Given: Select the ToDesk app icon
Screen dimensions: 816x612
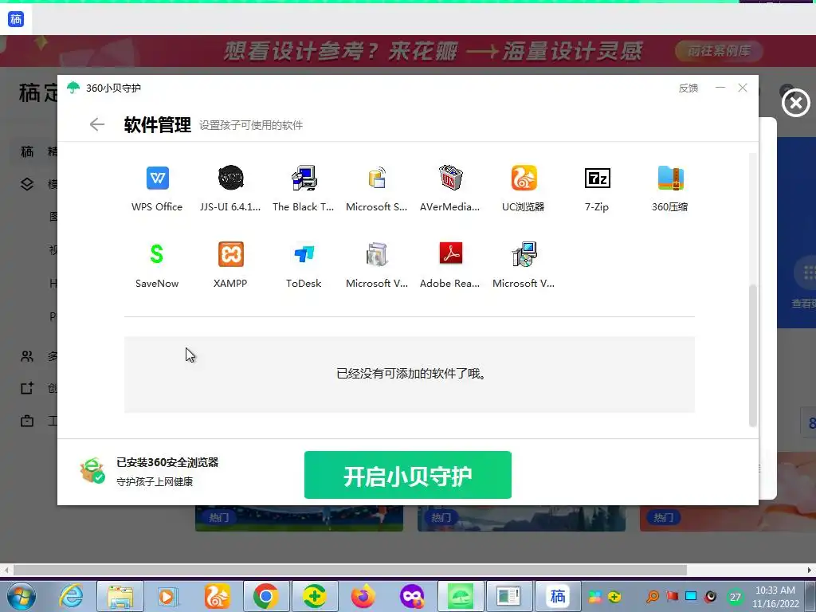Looking at the screenshot, I should pos(304,254).
